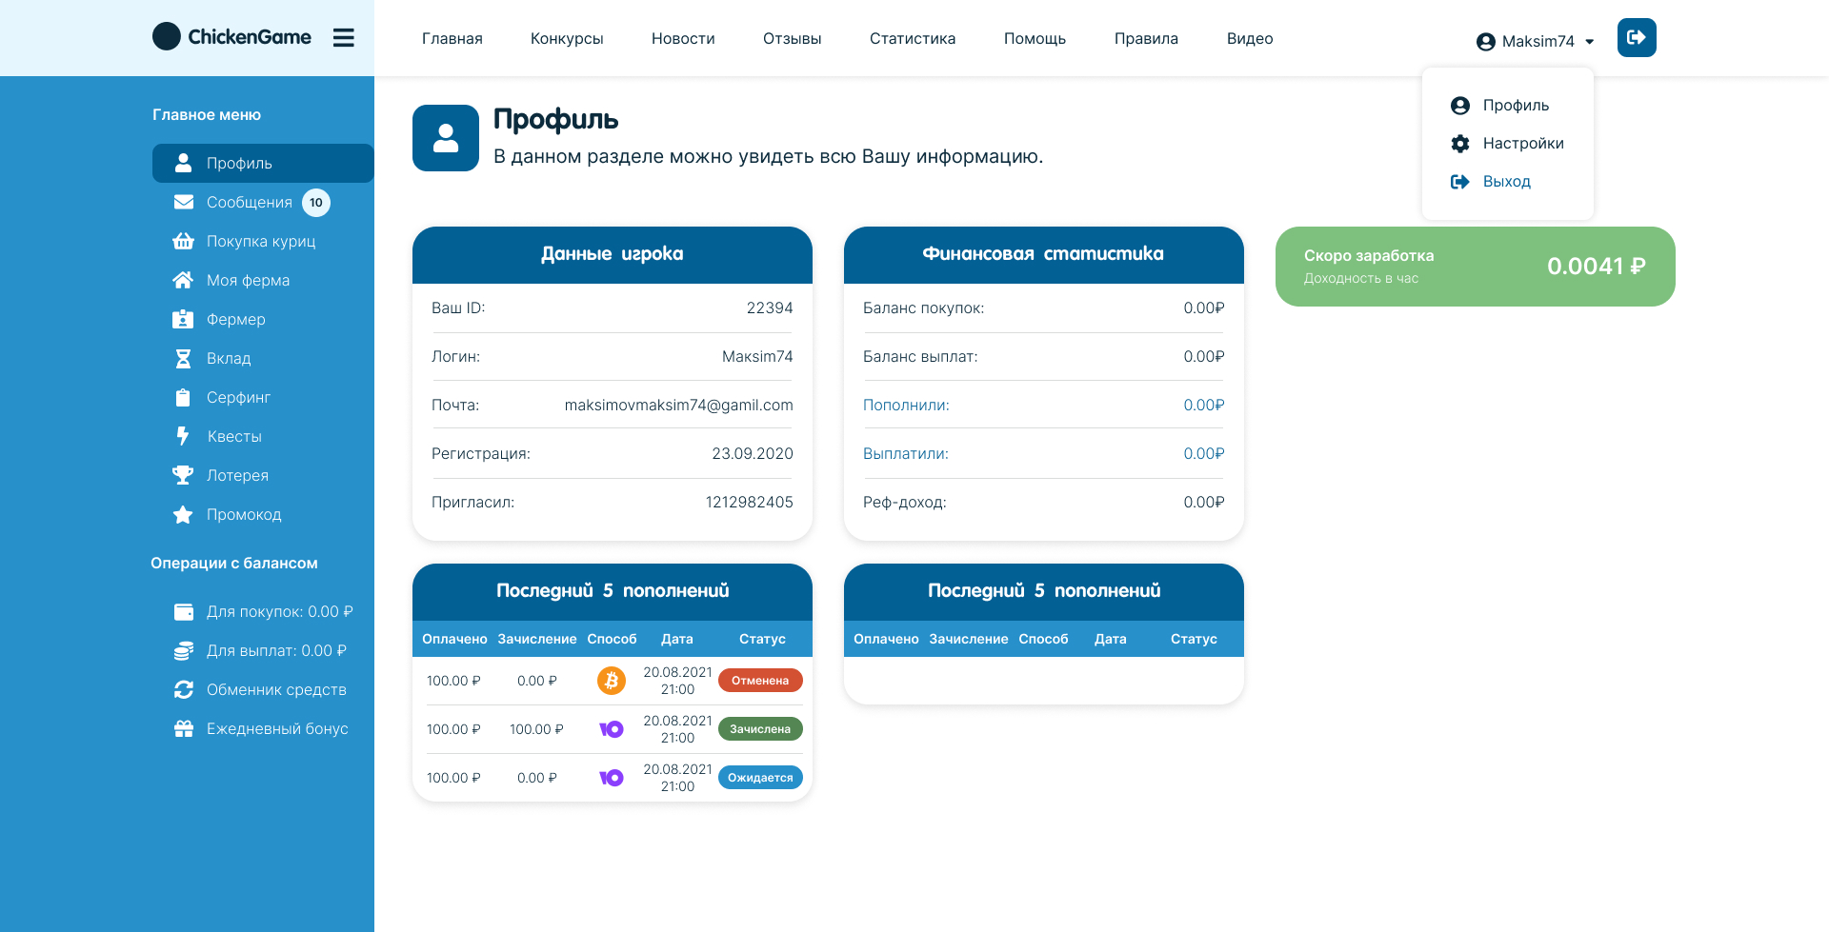Open the Помощь page
Image resolution: width=1829 pixels, height=932 pixels.
coord(1035,39)
